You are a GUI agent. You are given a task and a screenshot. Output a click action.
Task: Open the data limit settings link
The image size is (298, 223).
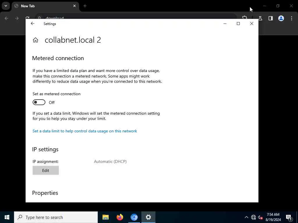(85, 131)
